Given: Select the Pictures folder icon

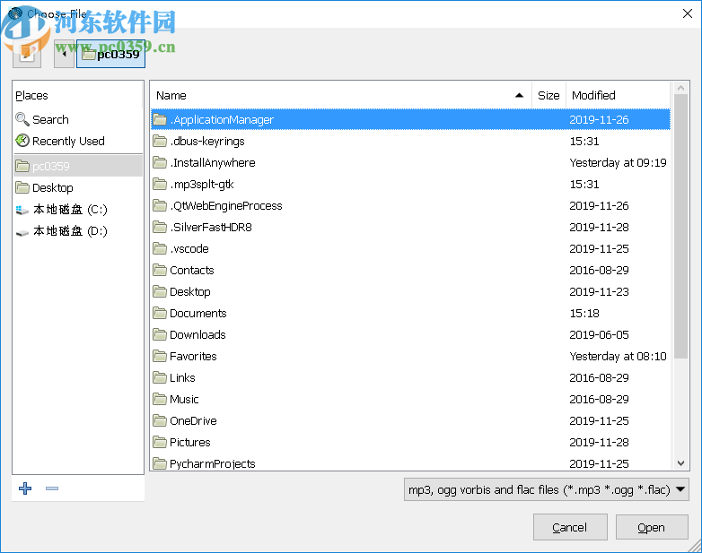Looking at the screenshot, I should point(160,442).
